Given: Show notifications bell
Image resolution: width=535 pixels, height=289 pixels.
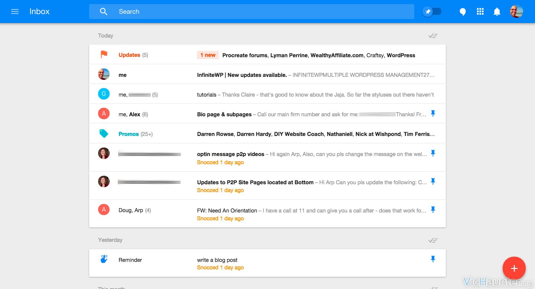Looking at the screenshot, I should pos(497,12).
